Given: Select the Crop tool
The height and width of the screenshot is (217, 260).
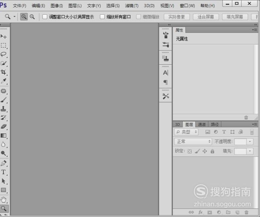Looking at the screenshot, I should click(3, 72).
